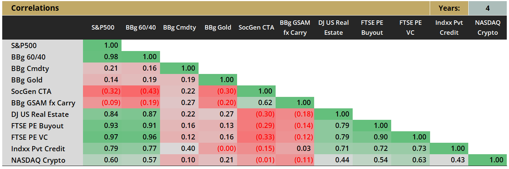
Task: Select the NASDAQ Crypto column header
Action: coord(488,27)
